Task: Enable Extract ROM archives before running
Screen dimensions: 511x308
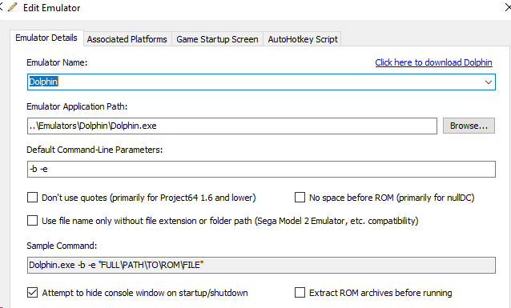Action: pos(300,292)
